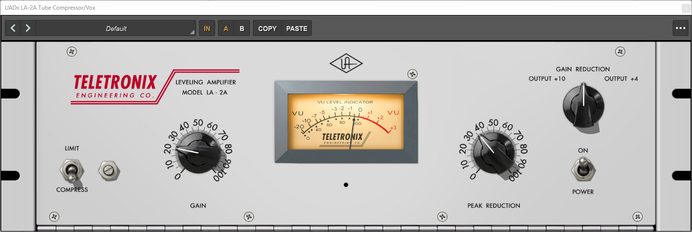Screen dimensions: 692x232
Task: Go to the next preset
Action: [x=28, y=29]
